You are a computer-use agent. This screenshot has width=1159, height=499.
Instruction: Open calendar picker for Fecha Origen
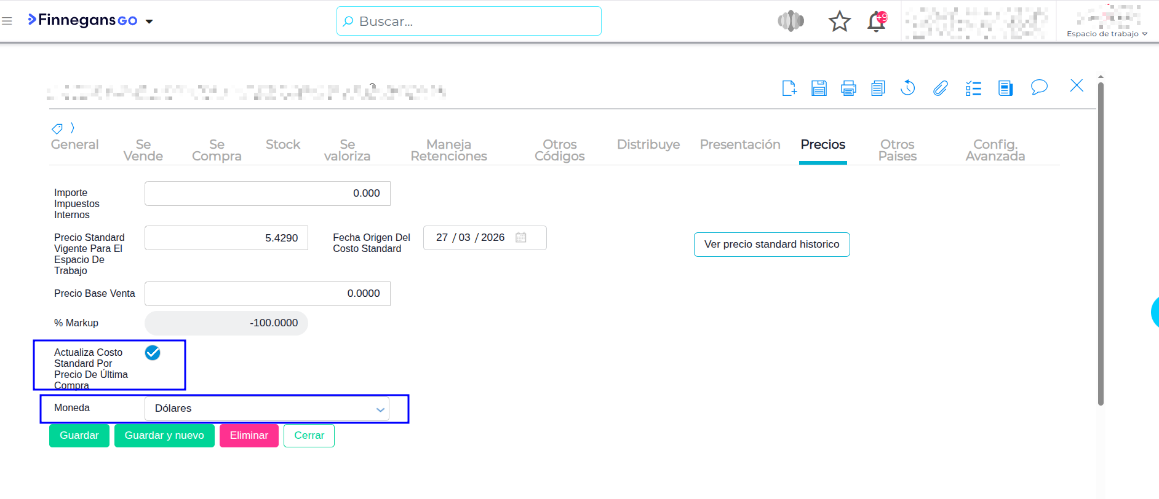[521, 238]
